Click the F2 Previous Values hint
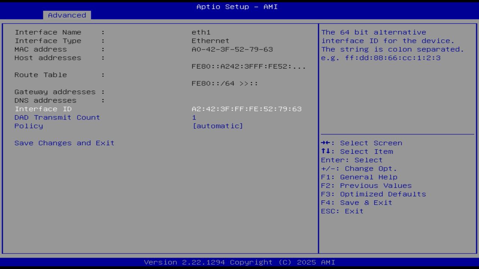479x269 pixels. tap(366, 185)
